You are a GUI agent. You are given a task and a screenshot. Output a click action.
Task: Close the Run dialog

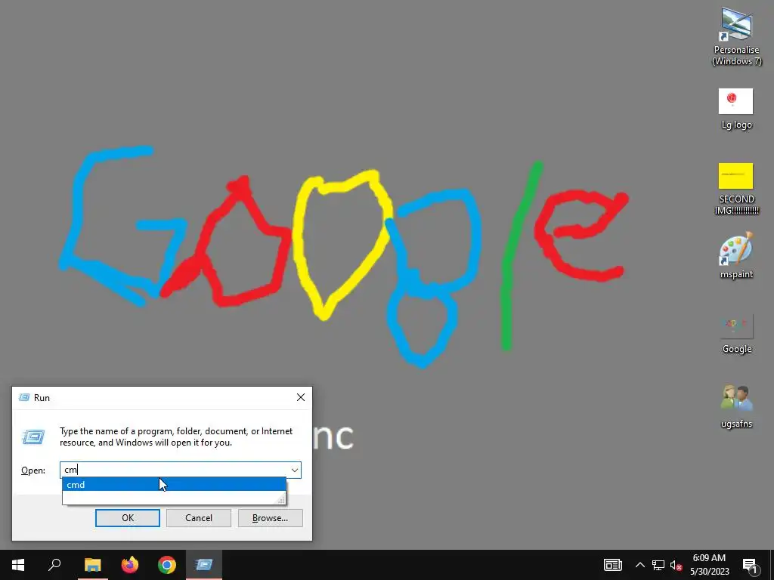(x=301, y=397)
